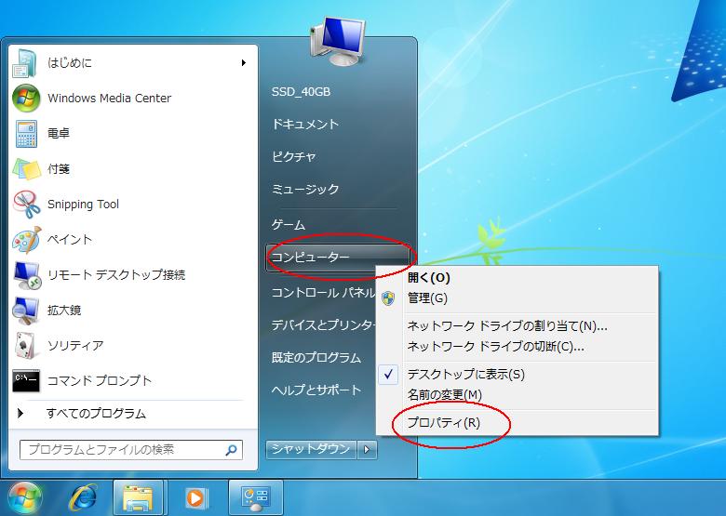Screen dimensions: 726x516
Task: Click the search magnifier icon
Action: click(x=231, y=449)
